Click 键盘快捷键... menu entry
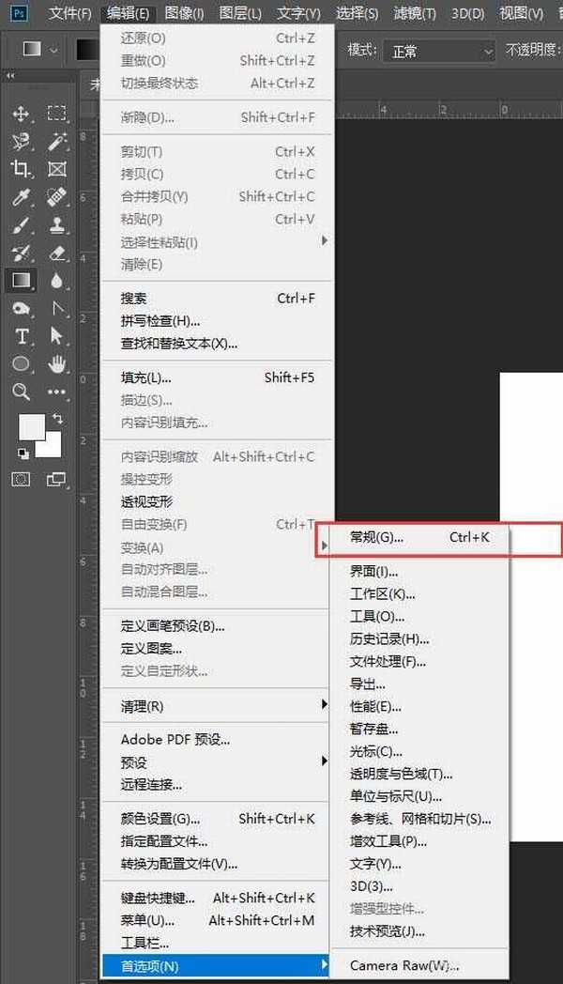563x984 pixels. click(x=159, y=898)
